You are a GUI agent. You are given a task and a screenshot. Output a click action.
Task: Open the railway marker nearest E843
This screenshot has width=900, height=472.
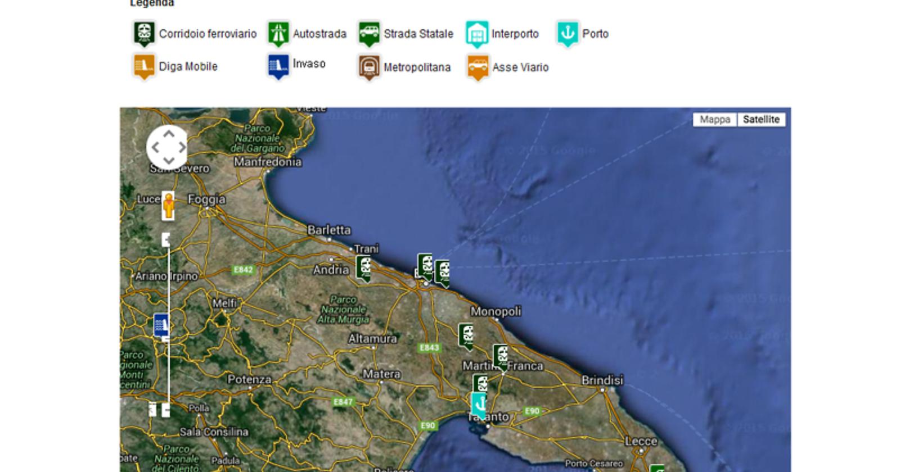point(466,336)
